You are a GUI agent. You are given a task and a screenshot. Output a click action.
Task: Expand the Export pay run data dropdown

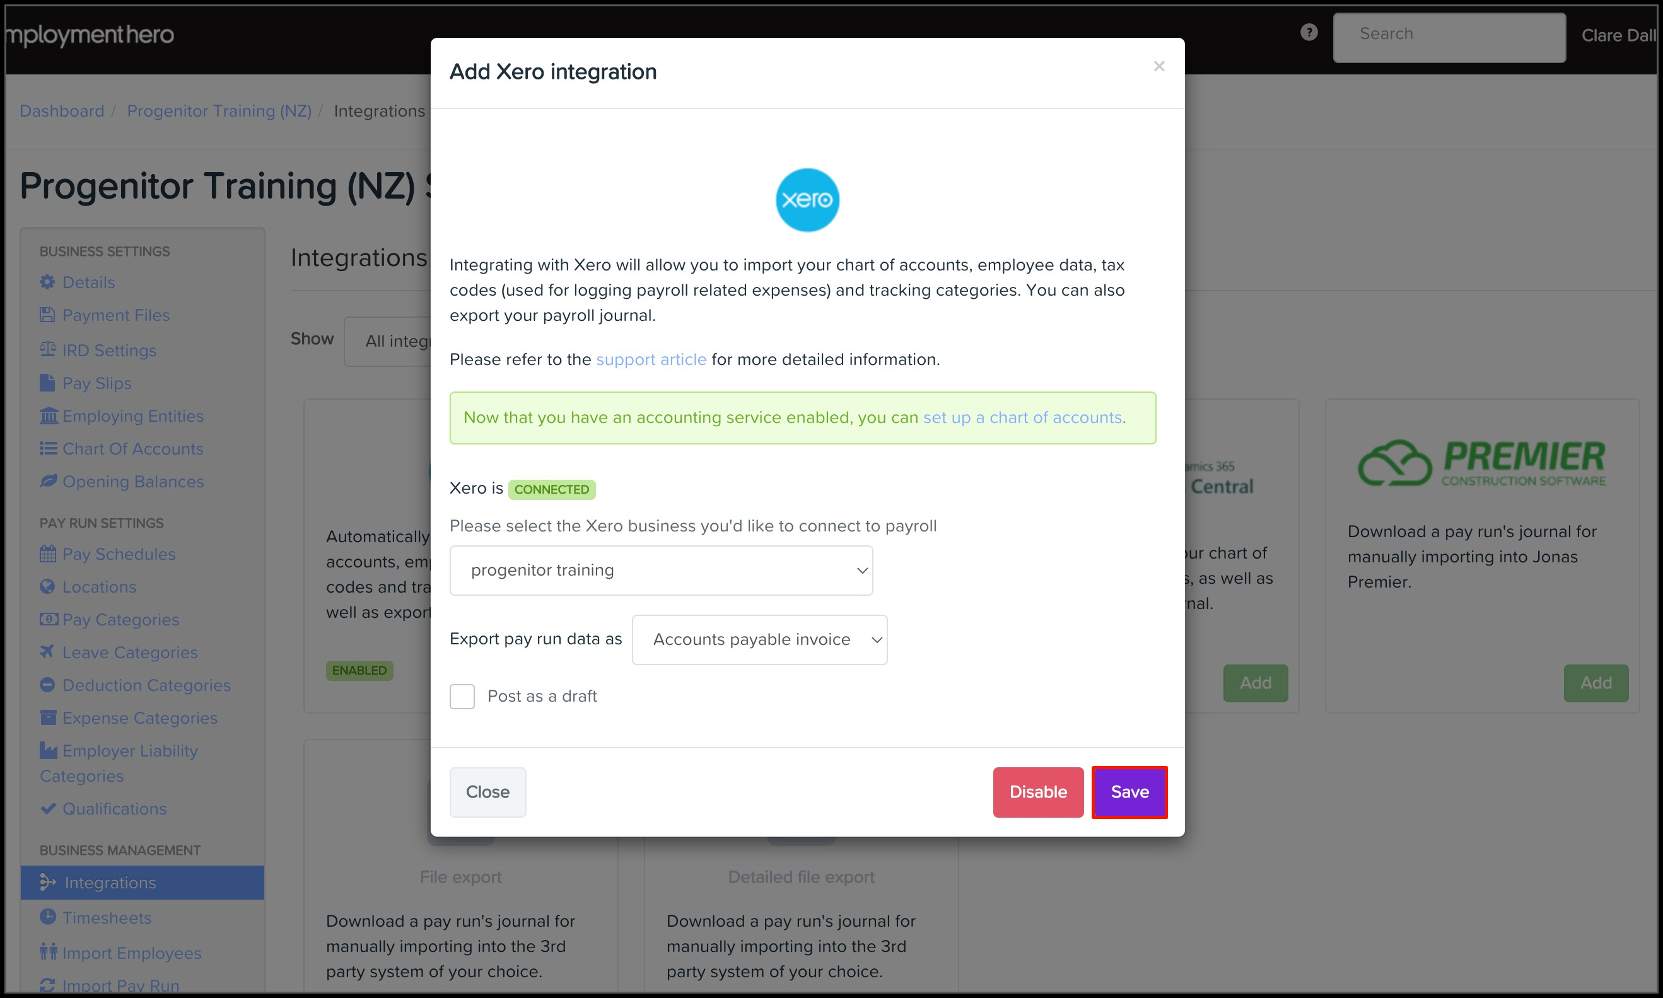coord(759,639)
